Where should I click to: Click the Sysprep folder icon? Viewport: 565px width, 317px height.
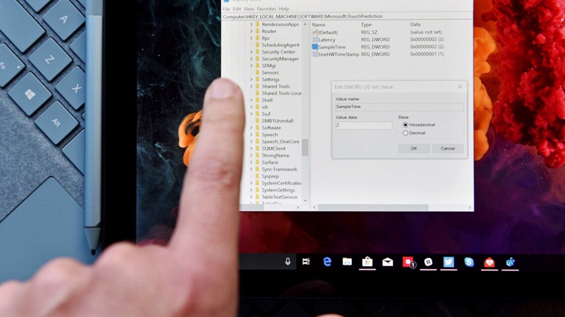(x=257, y=176)
